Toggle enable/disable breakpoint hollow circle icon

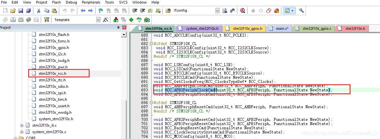tap(261, 11)
